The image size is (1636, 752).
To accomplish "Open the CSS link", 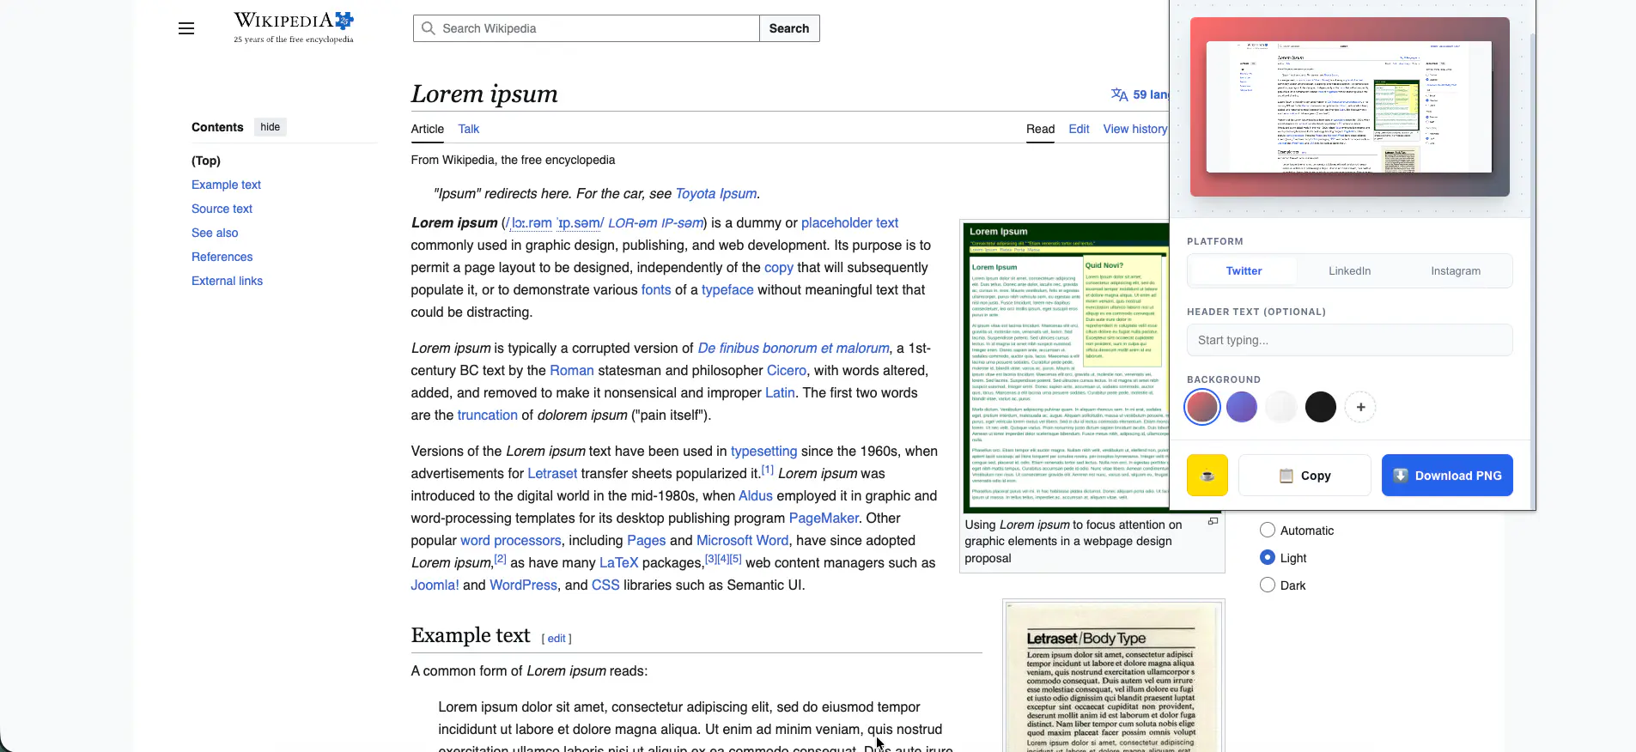I will click(x=605, y=585).
